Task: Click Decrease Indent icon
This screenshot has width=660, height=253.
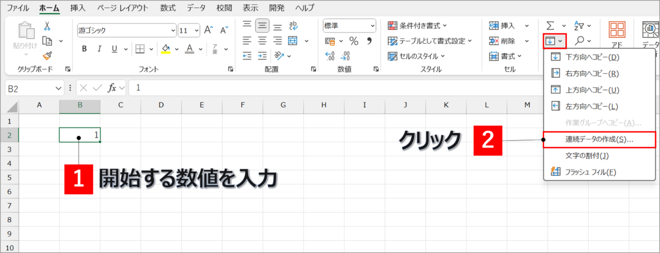Action: point(246,56)
